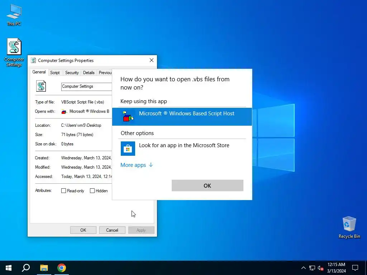Open taskbar search magnifier
The width and height of the screenshot is (367, 275).
pyautogui.click(x=26, y=268)
